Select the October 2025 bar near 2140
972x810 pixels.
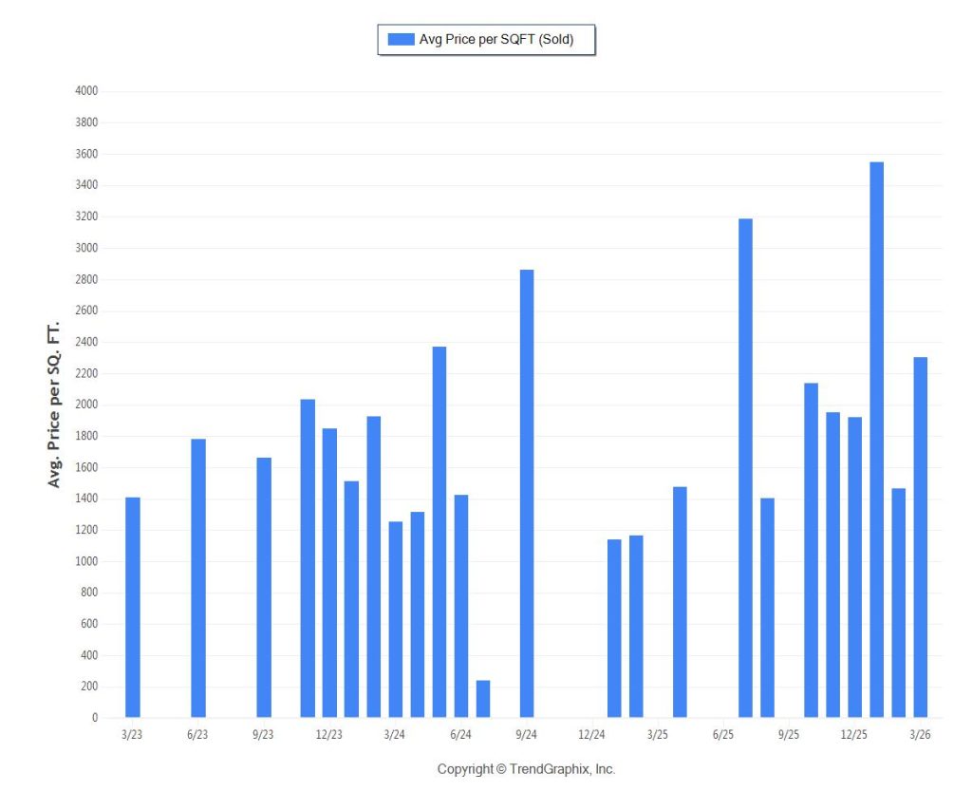(812, 550)
